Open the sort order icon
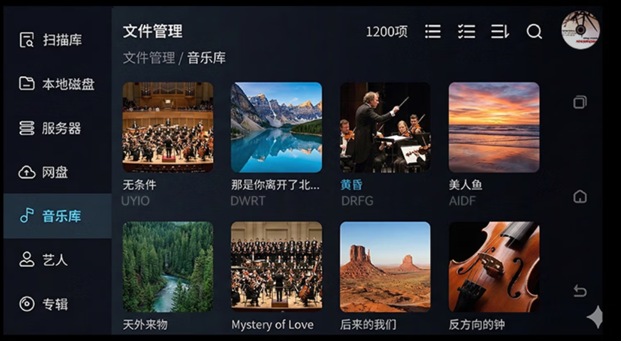The image size is (621, 341). 500,31
